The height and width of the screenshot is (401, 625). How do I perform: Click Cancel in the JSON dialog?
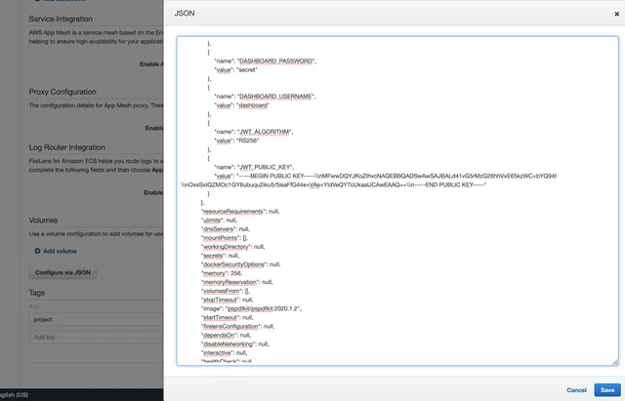576,390
